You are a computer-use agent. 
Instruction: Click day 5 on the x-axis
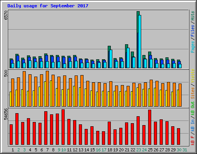coord(36,150)
